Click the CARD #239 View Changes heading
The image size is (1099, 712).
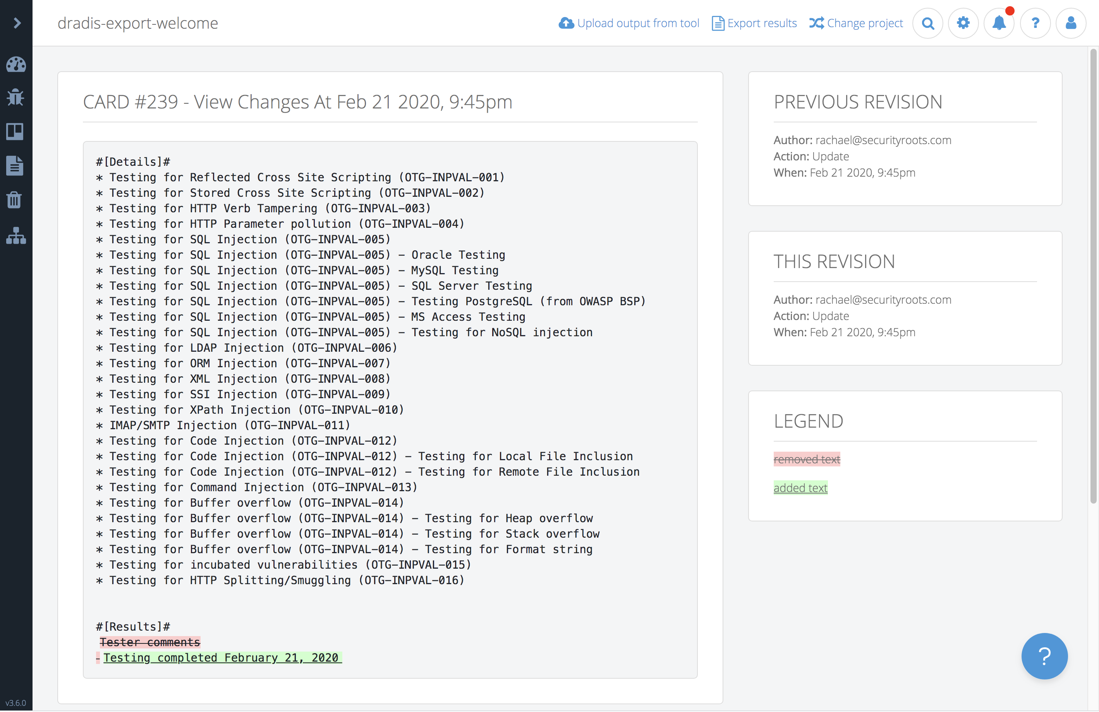click(297, 101)
